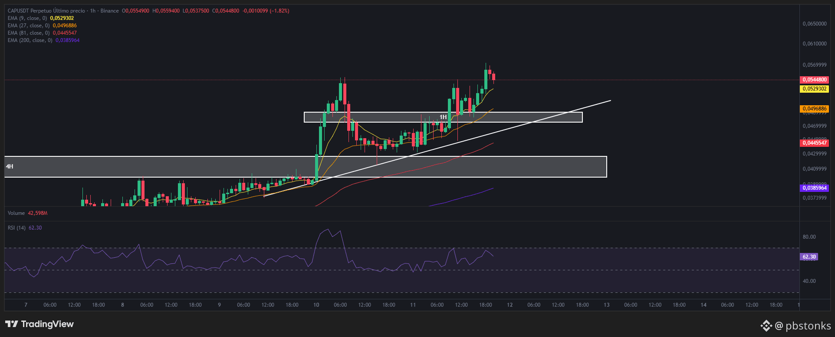Click the purple 0,0385964 price axis label
The image size is (835, 337).
click(815, 188)
